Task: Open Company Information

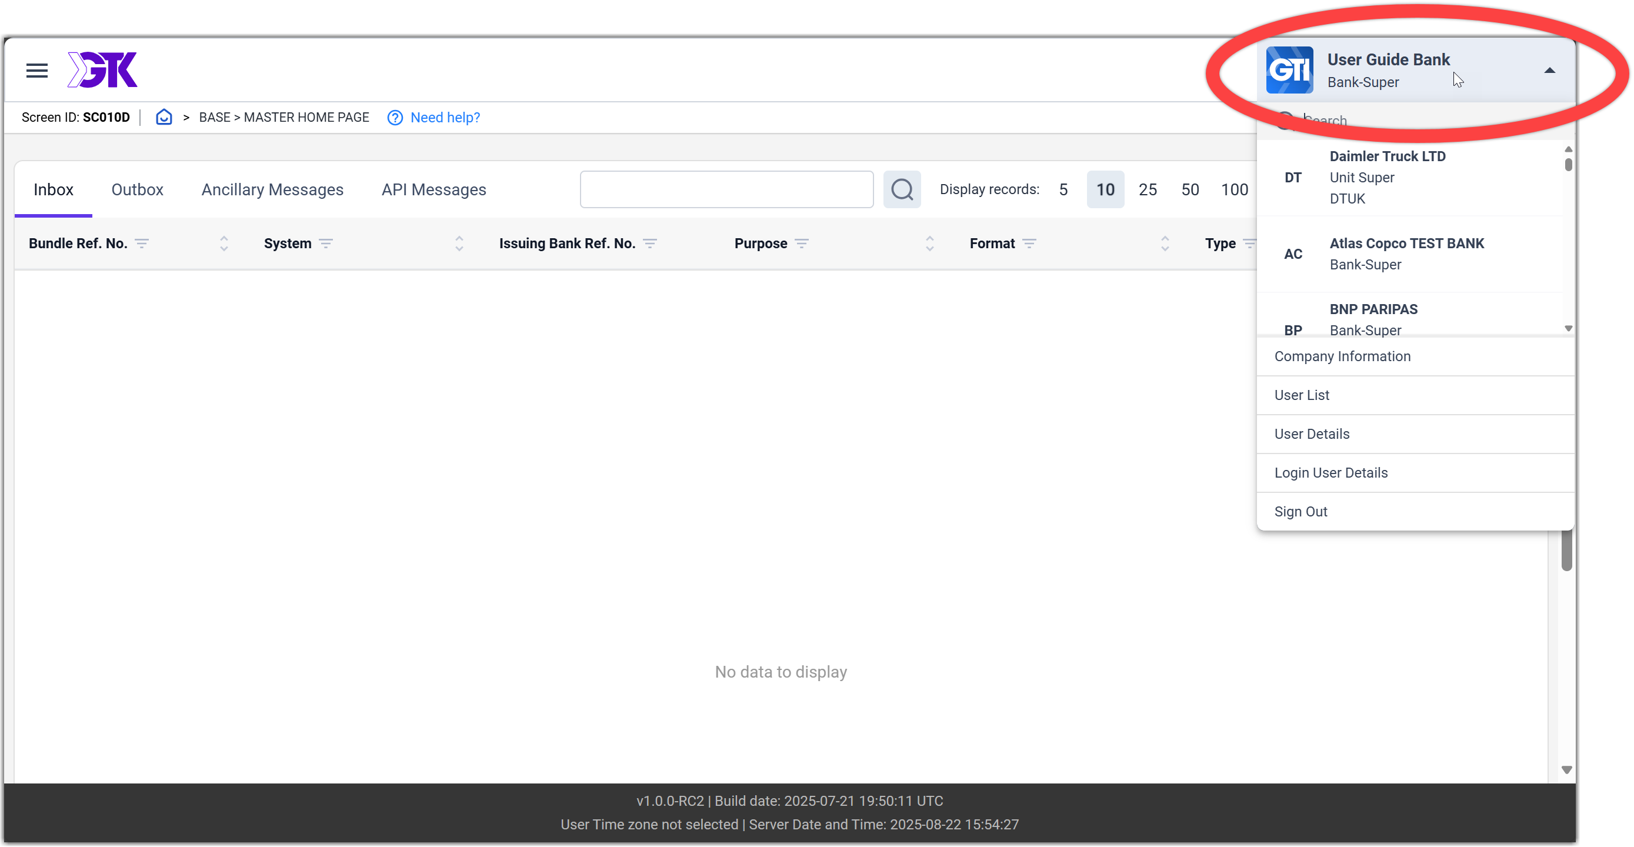Action: pyautogui.click(x=1415, y=356)
